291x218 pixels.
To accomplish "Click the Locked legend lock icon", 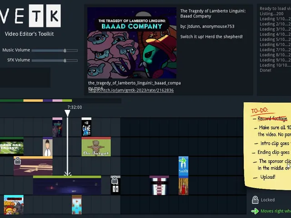I will pos(255,200).
